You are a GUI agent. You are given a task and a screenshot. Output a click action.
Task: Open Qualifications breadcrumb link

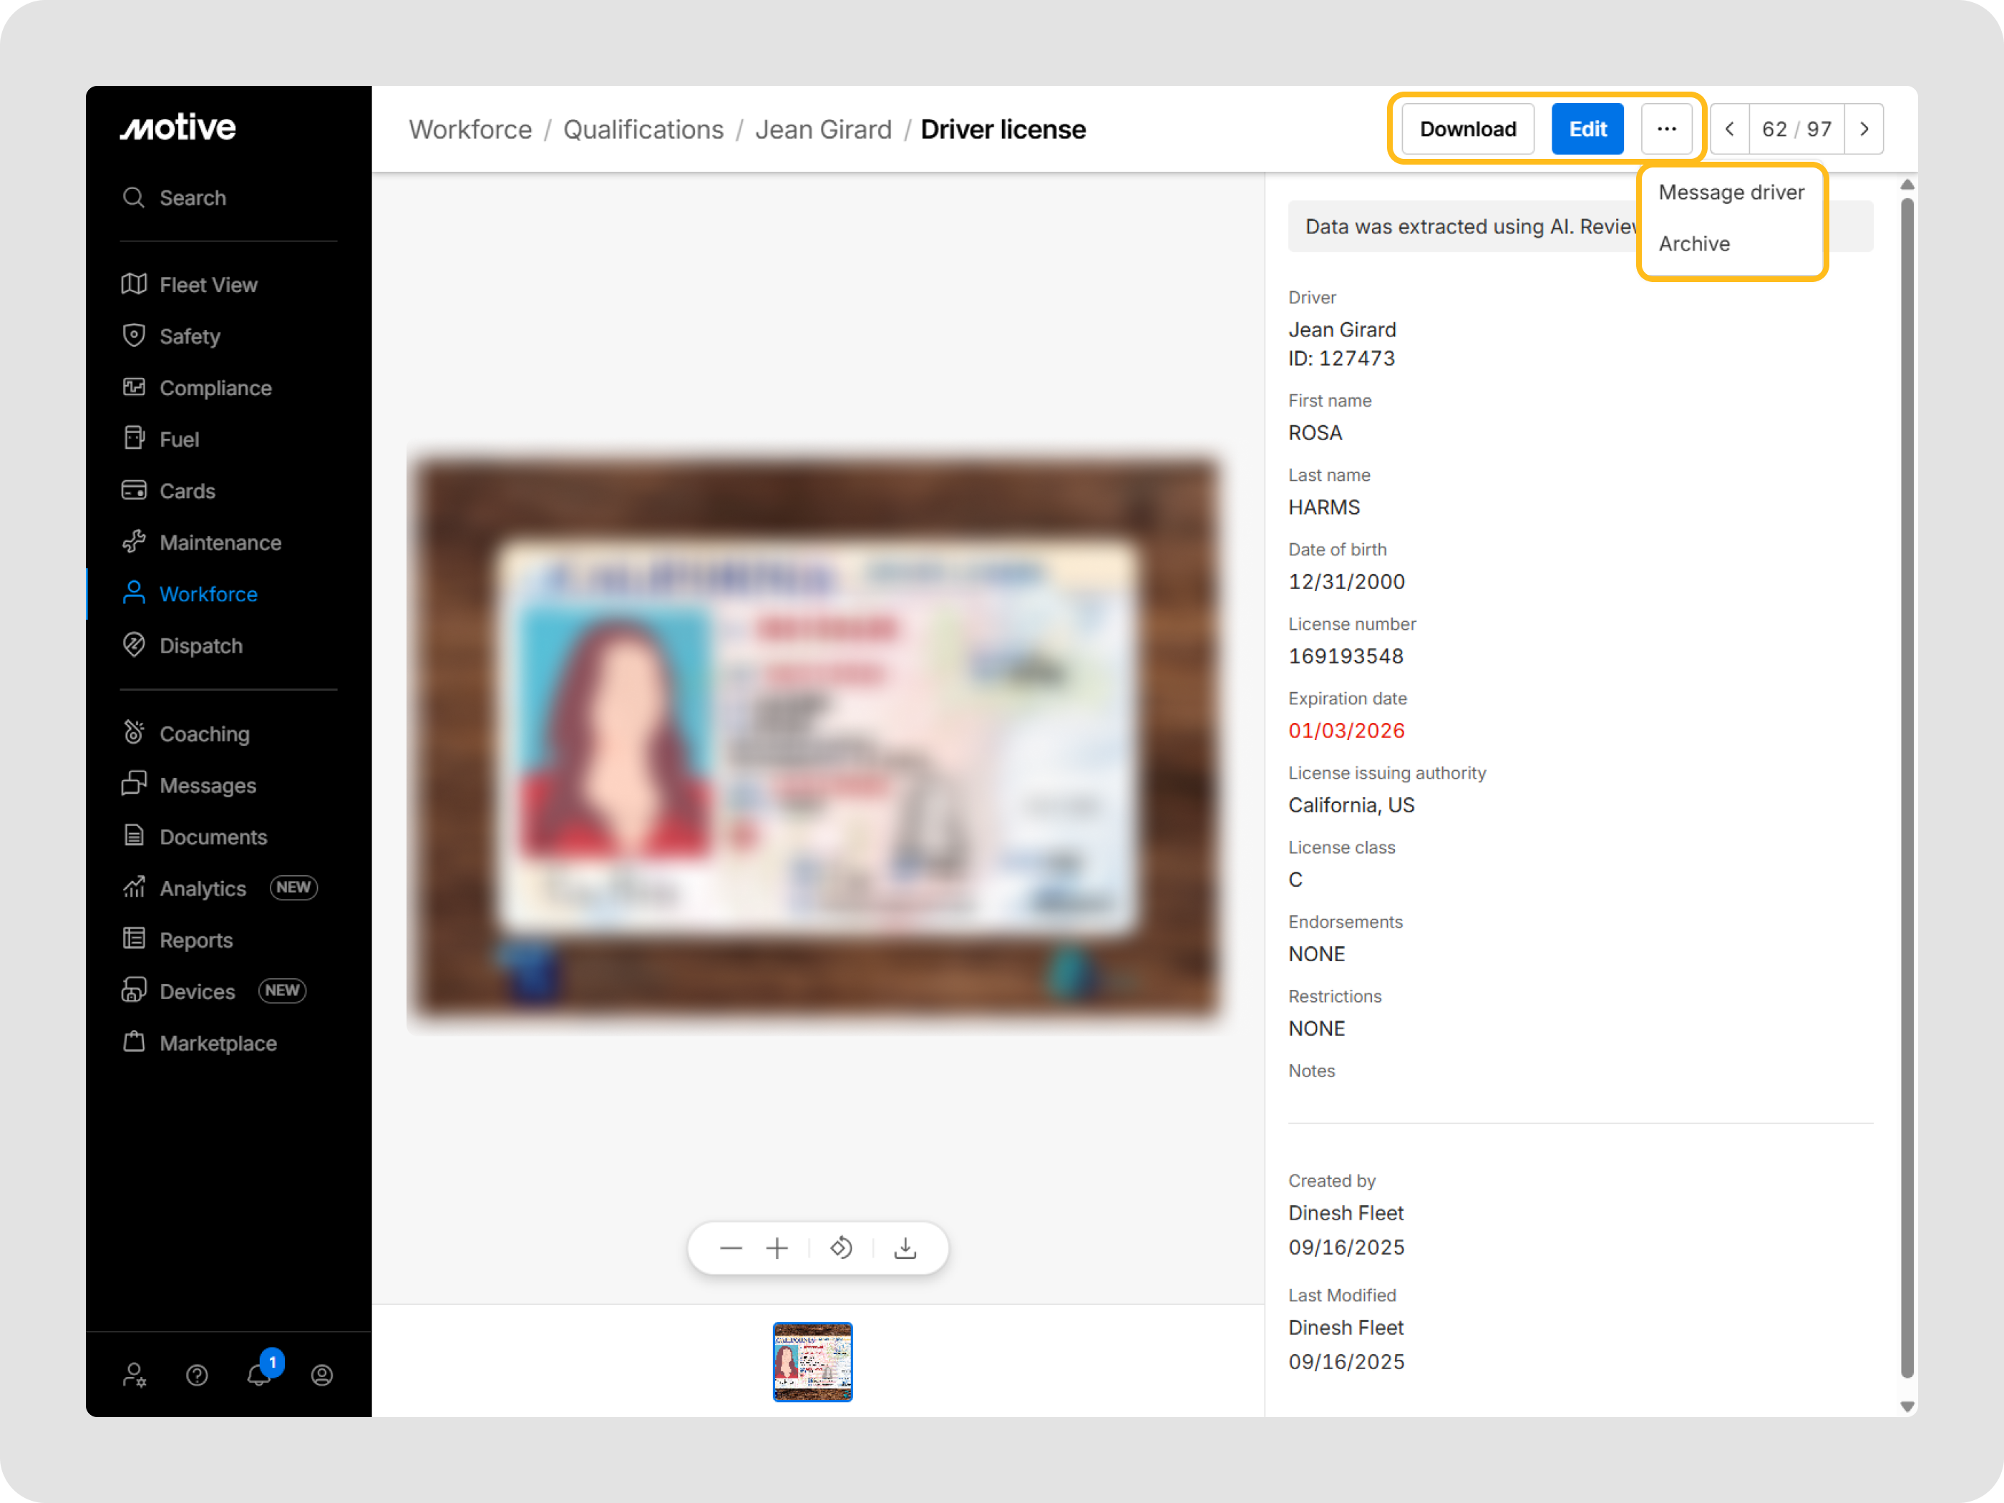coord(643,130)
